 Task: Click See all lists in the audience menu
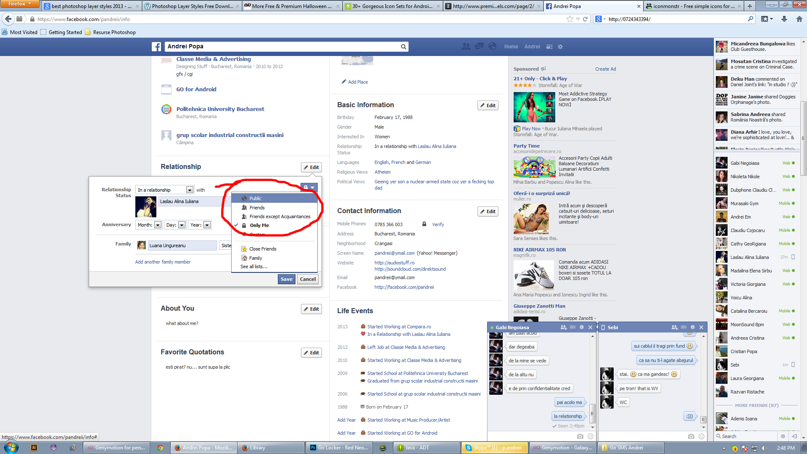pyautogui.click(x=254, y=267)
